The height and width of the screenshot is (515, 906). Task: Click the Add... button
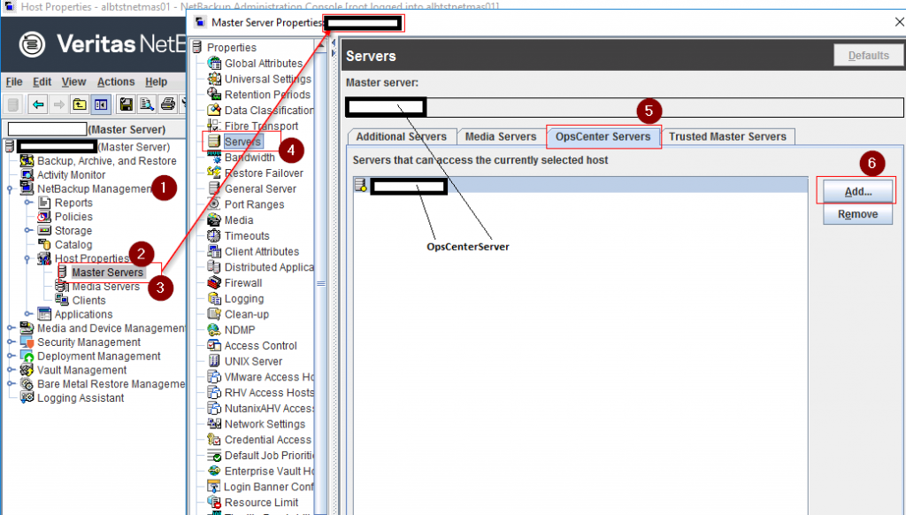[x=857, y=190]
